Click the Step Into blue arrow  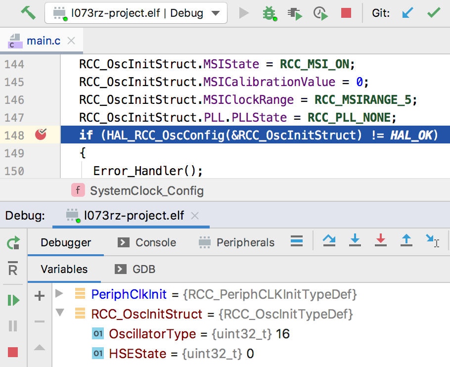click(355, 241)
